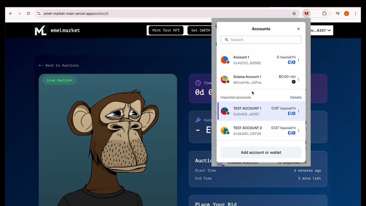Click the $0.00 USD balance
This screenshot has width=366, height=206.
tap(287, 77)
